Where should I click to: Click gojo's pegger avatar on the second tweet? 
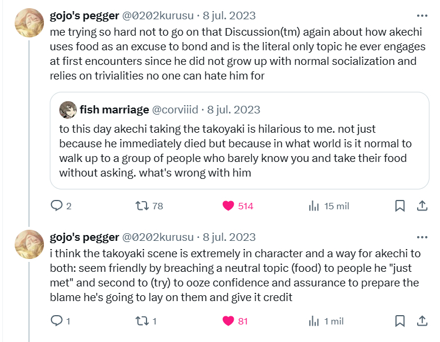[28, 244]
